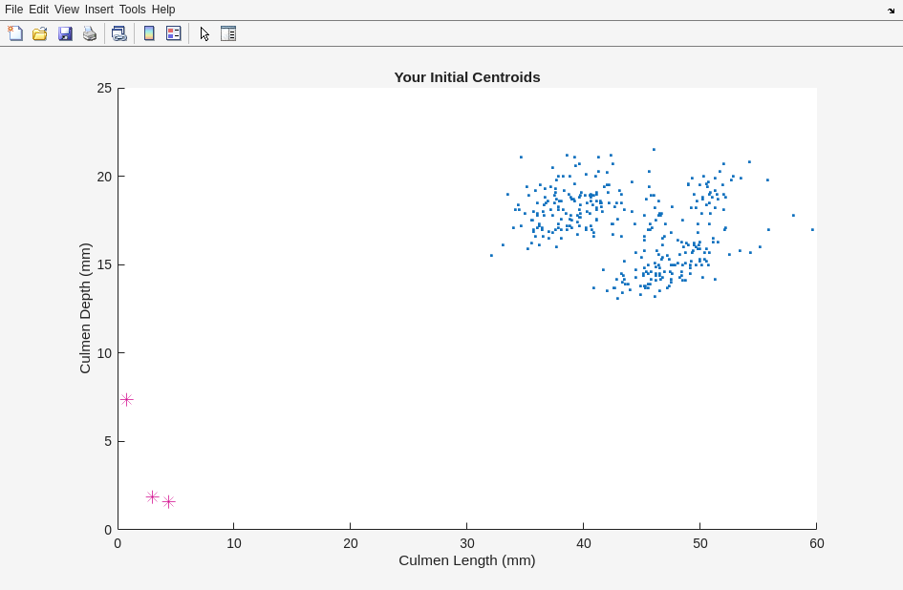Insert a legend from the toolbar
The height and width of the screenshot is (590, 903).
173,33
